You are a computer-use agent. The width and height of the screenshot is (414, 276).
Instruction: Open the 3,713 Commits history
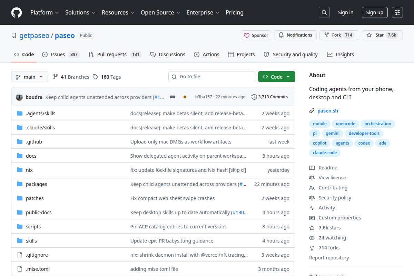[270, 97]
